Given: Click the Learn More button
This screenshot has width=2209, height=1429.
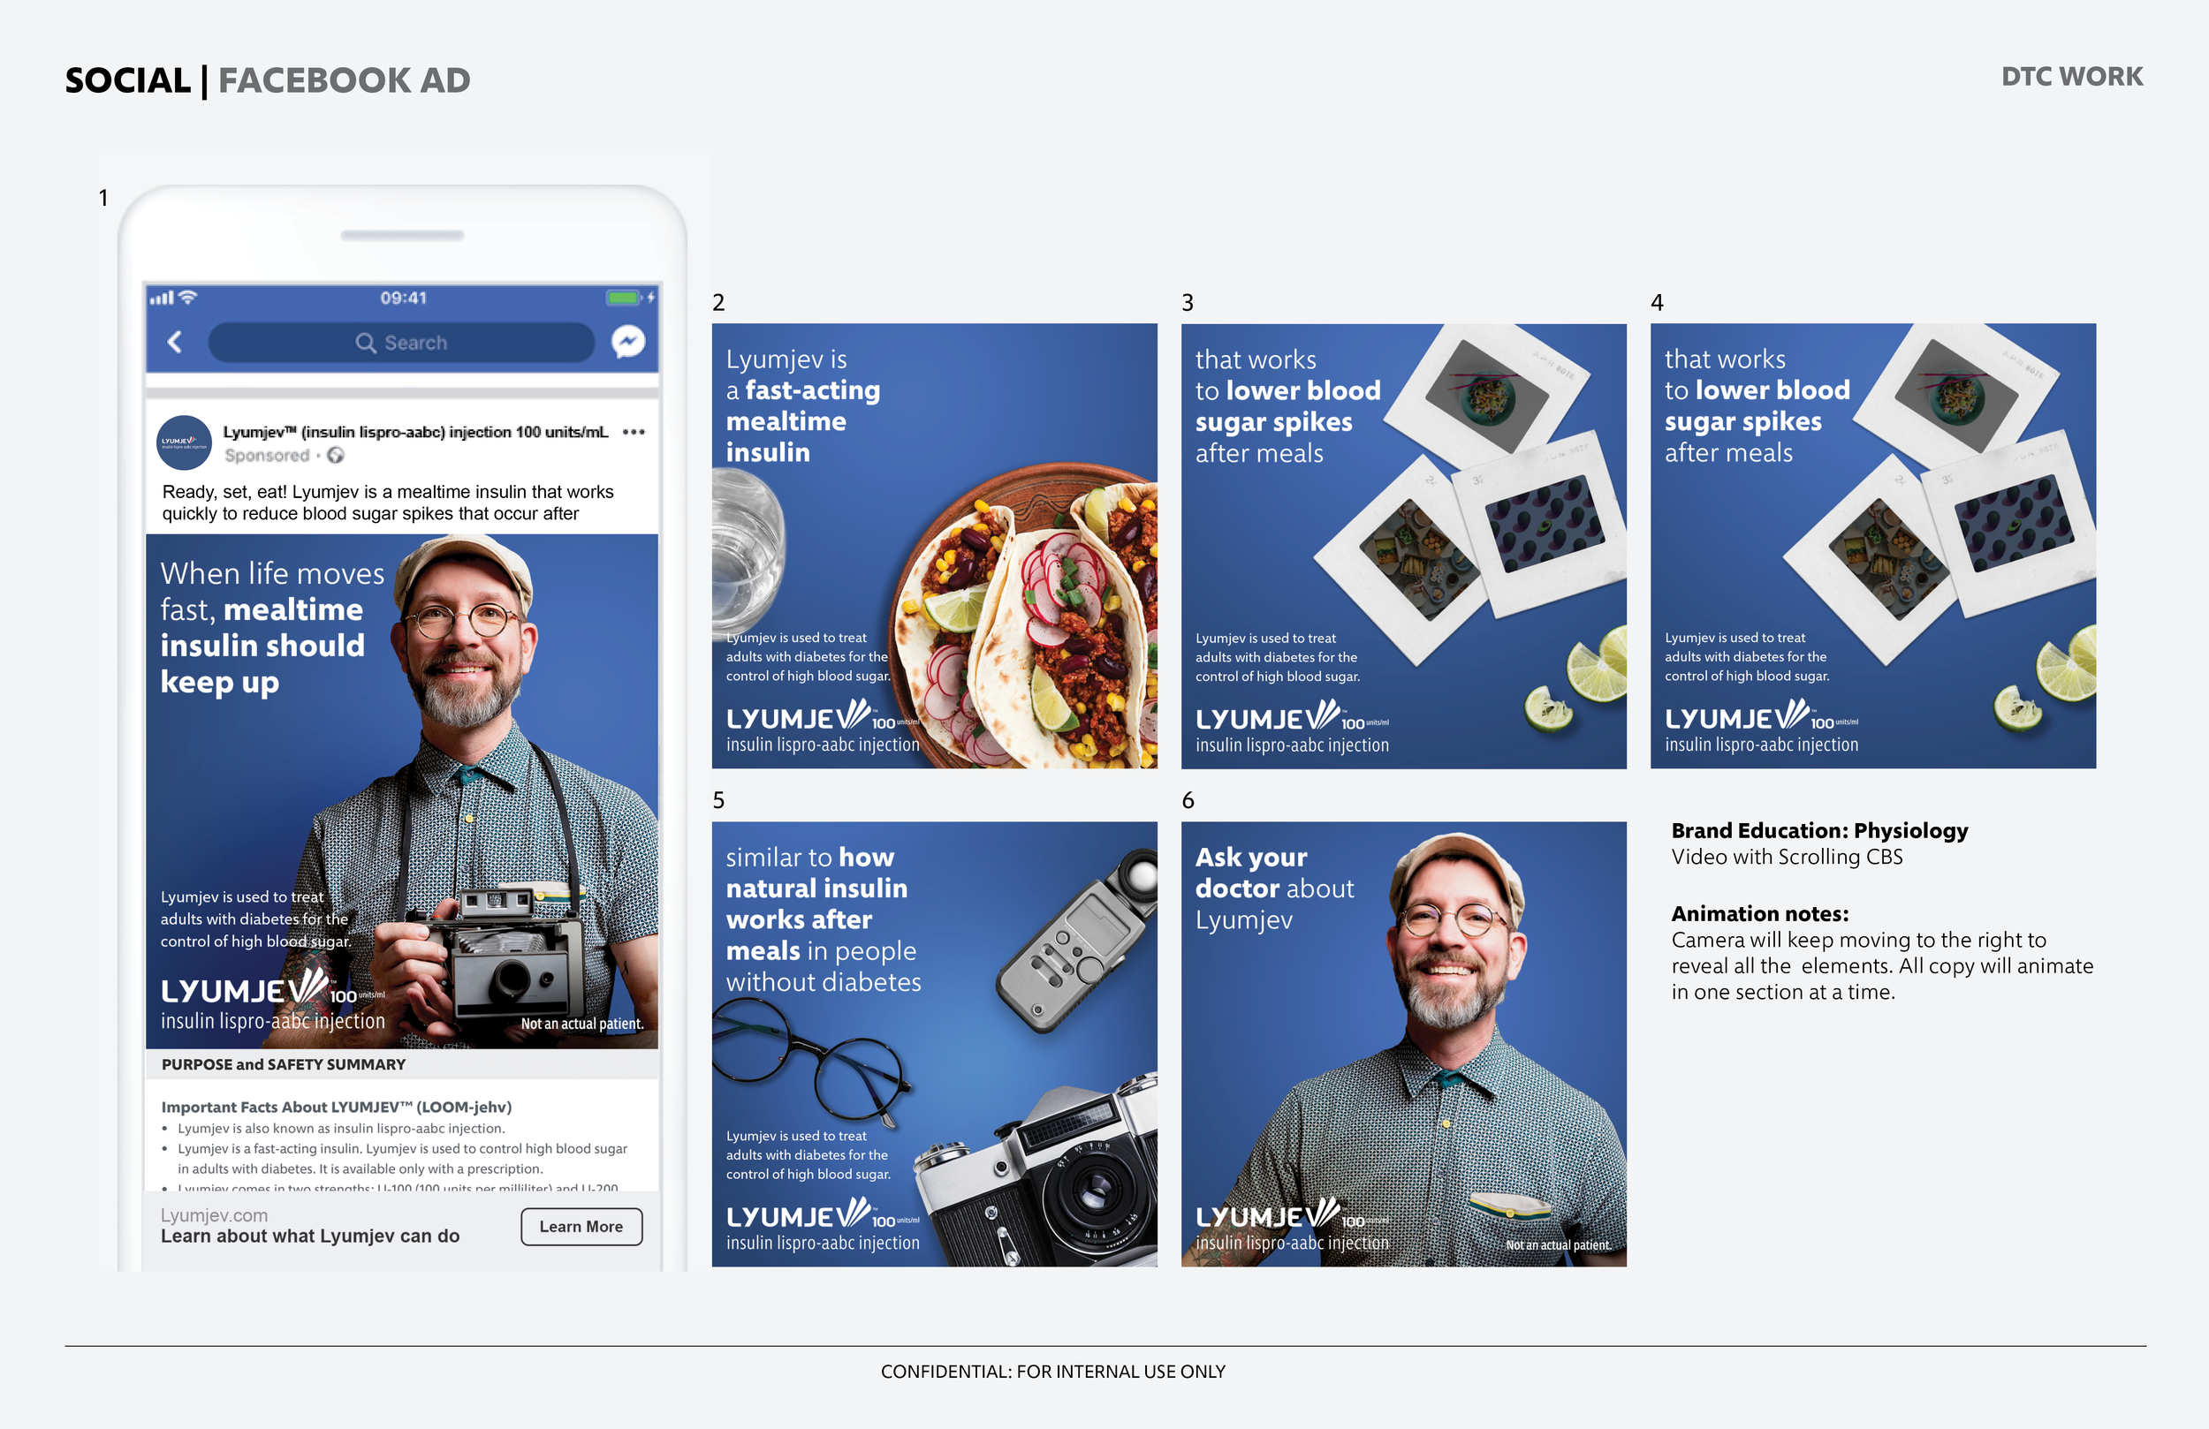Looking at the screenshot, I should click(x=582, y=1227).
